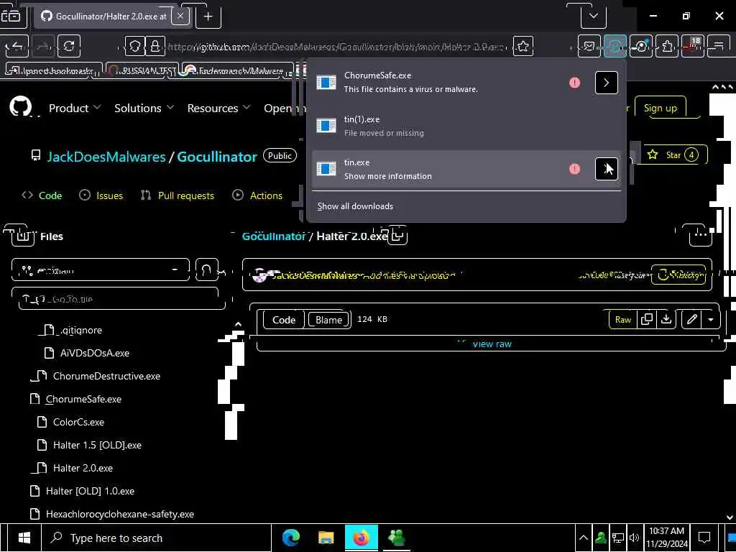Click Show all downloads
Image resolution: width=736 pixels, height=552 pixels.
(355, 206)
